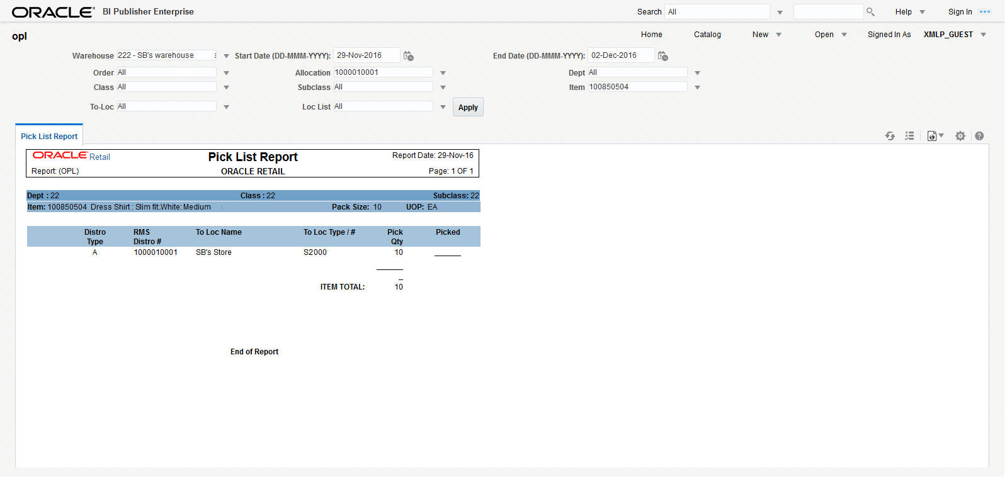This screenshot has width=1007, height=484.
Task: Expand the Allocation dropdown arrow
Action: click(x=443, y=73)
